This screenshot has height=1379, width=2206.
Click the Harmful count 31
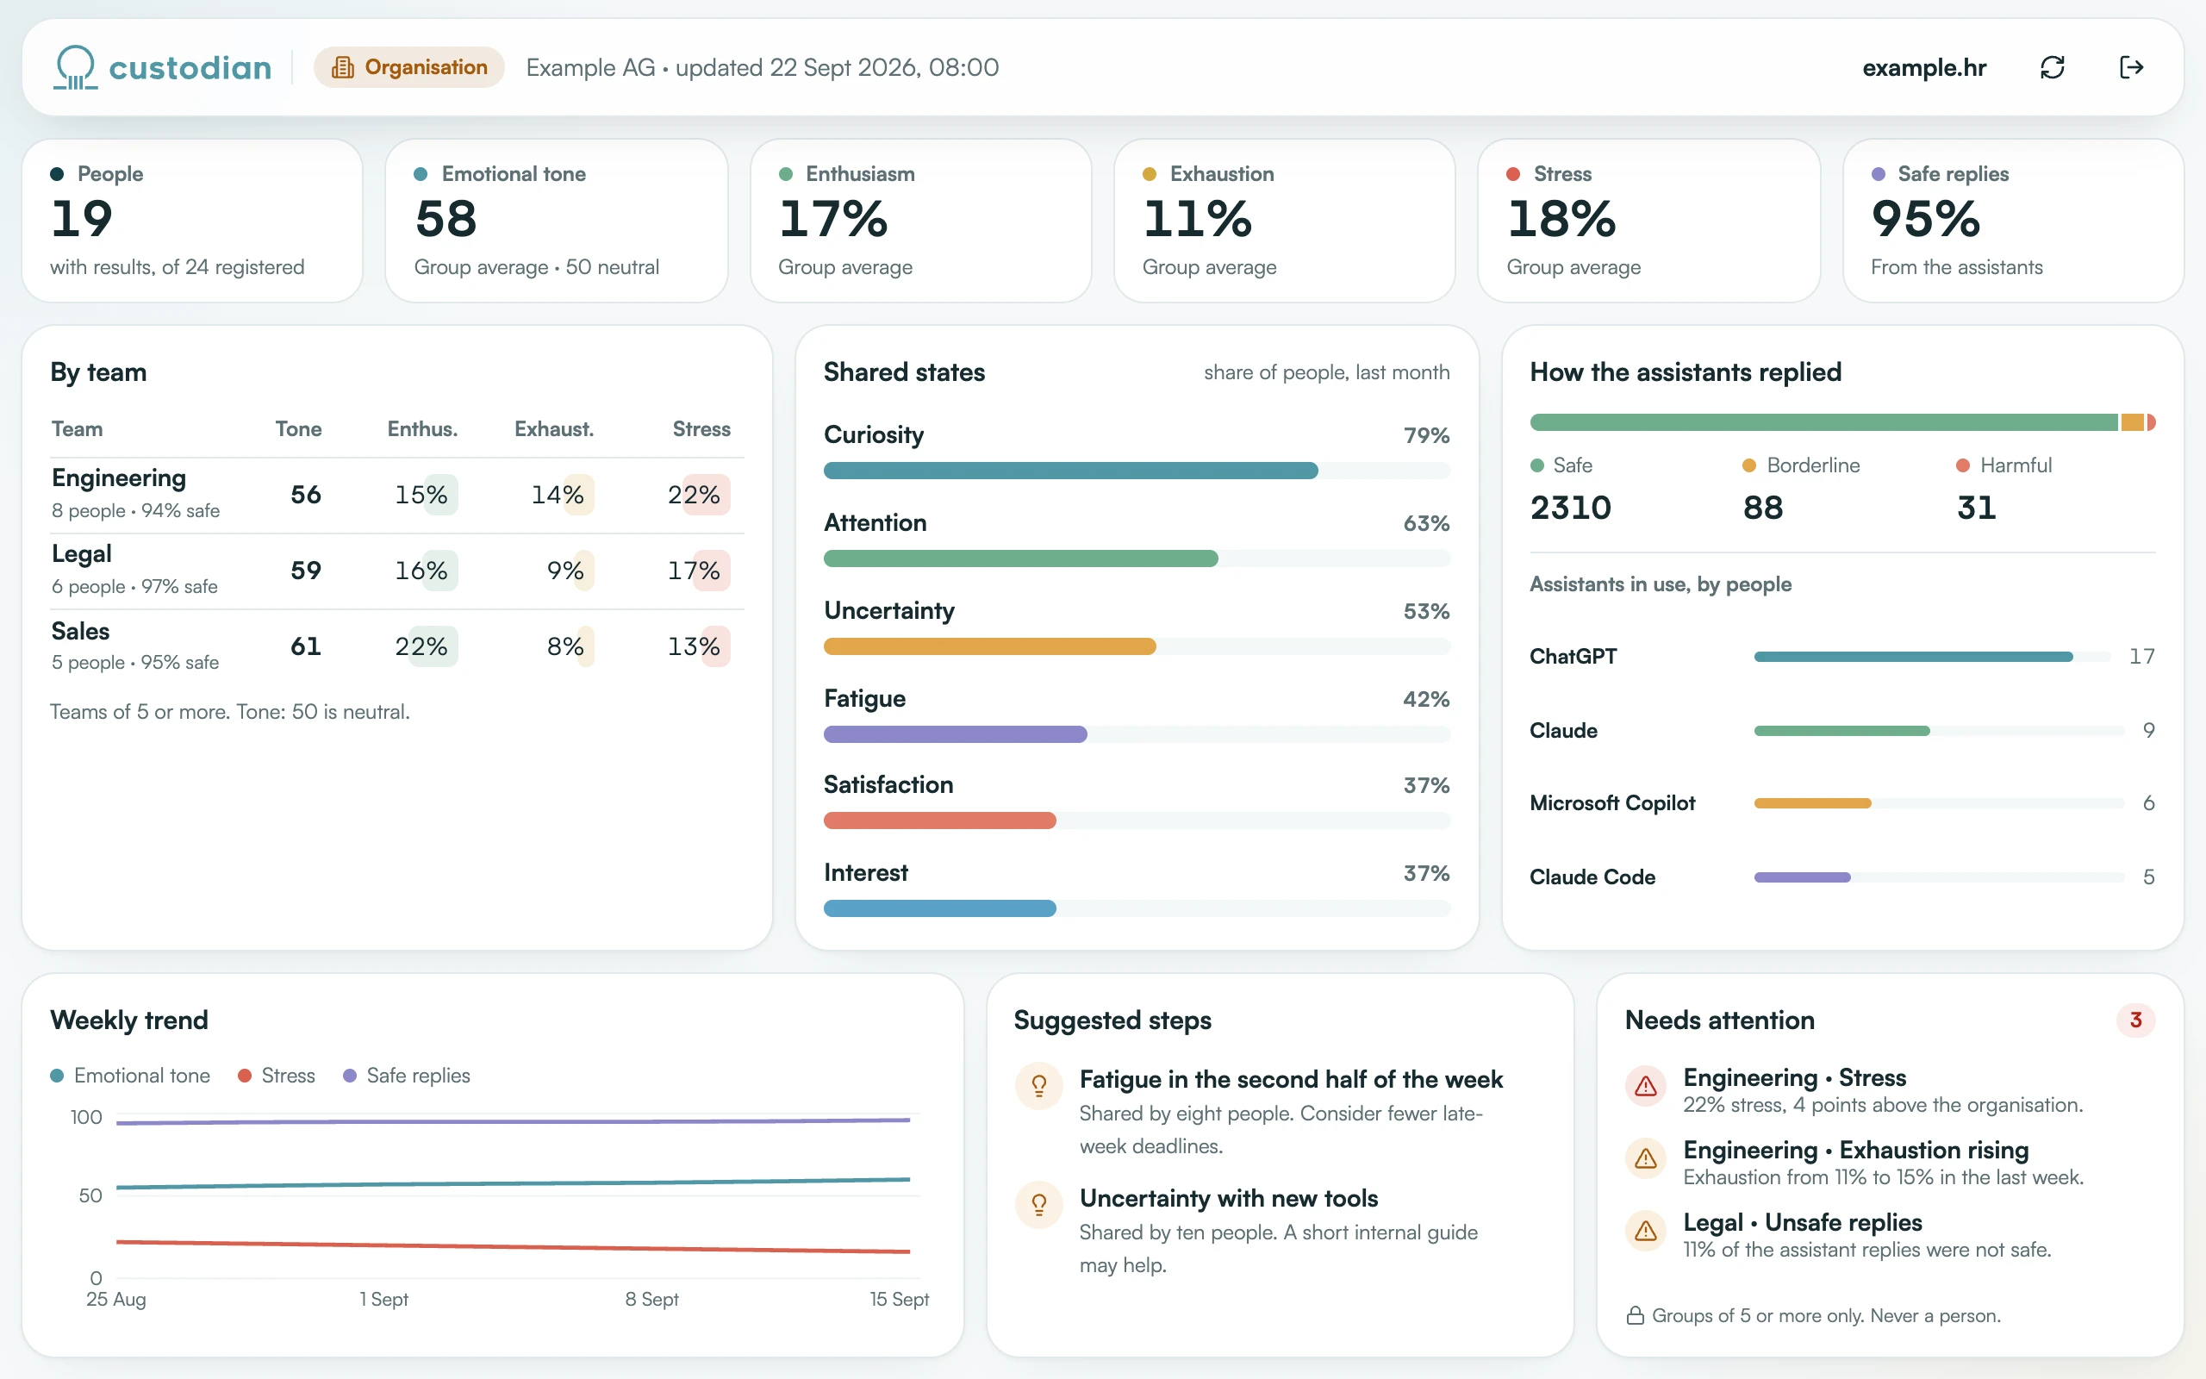click(1976, 507)
